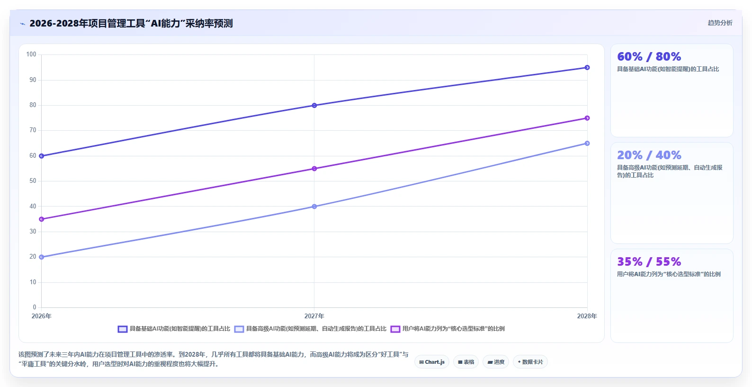The image size is (752, 387).
Task: Open the 35% / 55% stat card
Action: pos(671,296)
